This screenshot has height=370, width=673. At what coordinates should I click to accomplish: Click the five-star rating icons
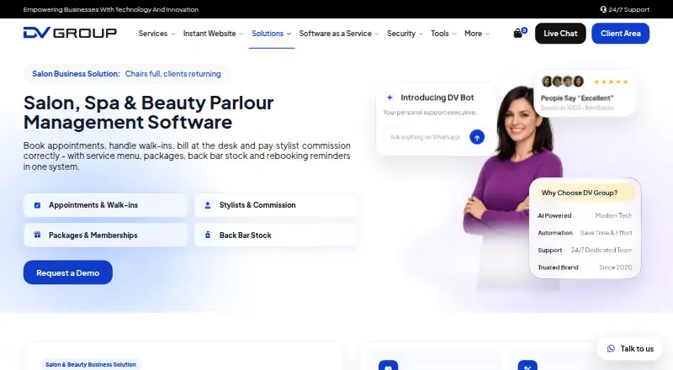pos(611,82)
